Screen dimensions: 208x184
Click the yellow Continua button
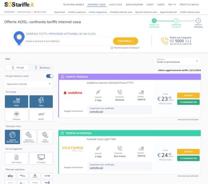(x=125, y=41)
